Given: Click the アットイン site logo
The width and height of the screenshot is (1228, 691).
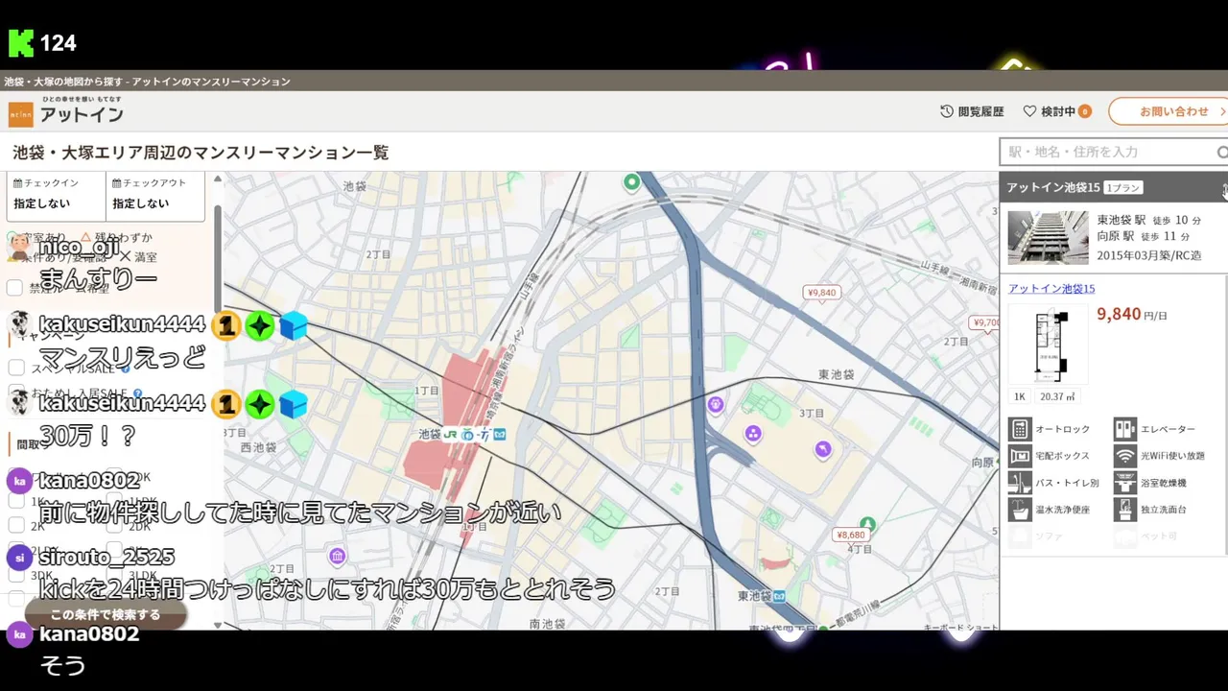Looking at the screenshot, I should tap(65, 111).
